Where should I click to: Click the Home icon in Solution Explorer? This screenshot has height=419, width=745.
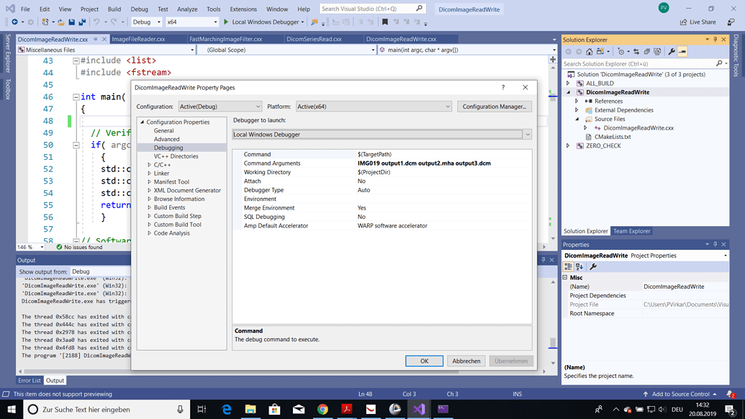590,51
